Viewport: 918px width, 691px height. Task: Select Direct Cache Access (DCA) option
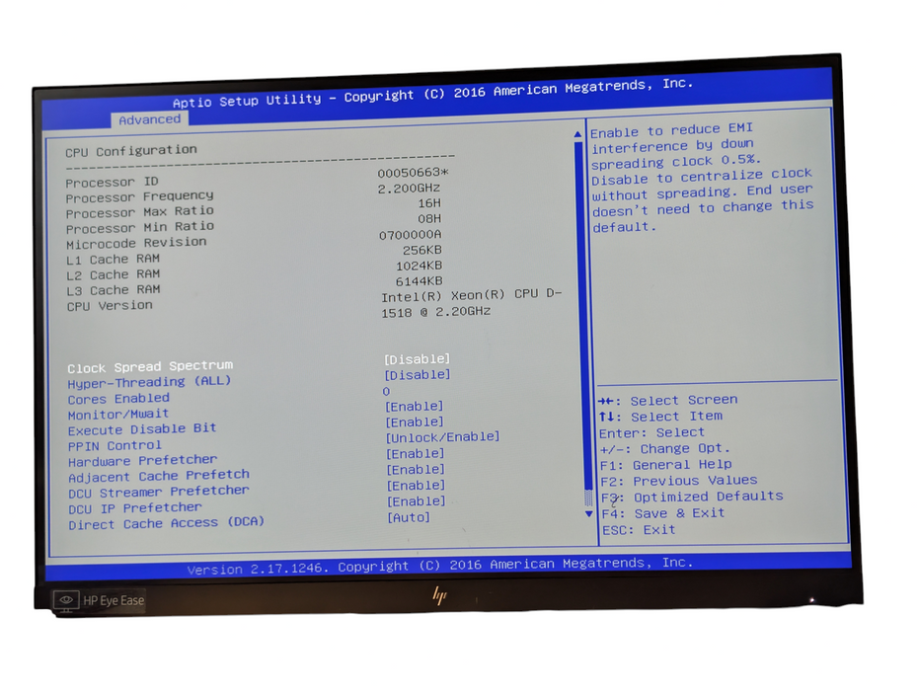pos(166,523)
